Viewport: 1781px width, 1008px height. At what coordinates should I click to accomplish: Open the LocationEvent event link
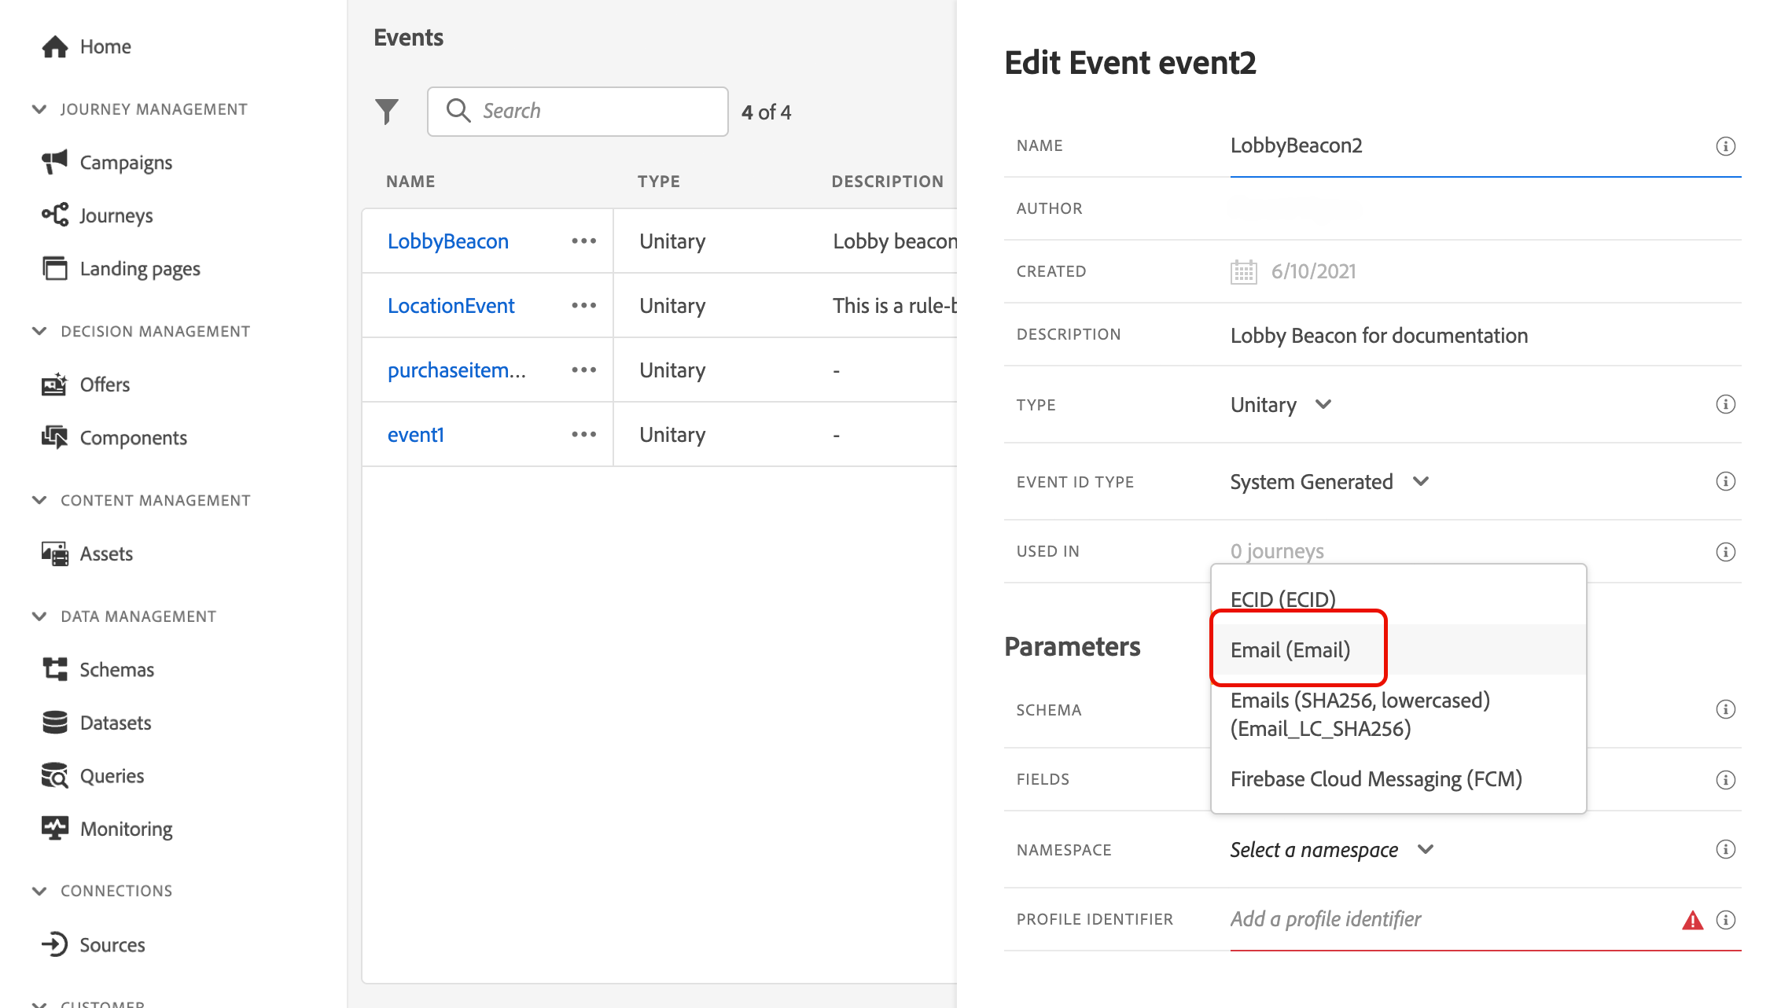[x=451, y=306]
